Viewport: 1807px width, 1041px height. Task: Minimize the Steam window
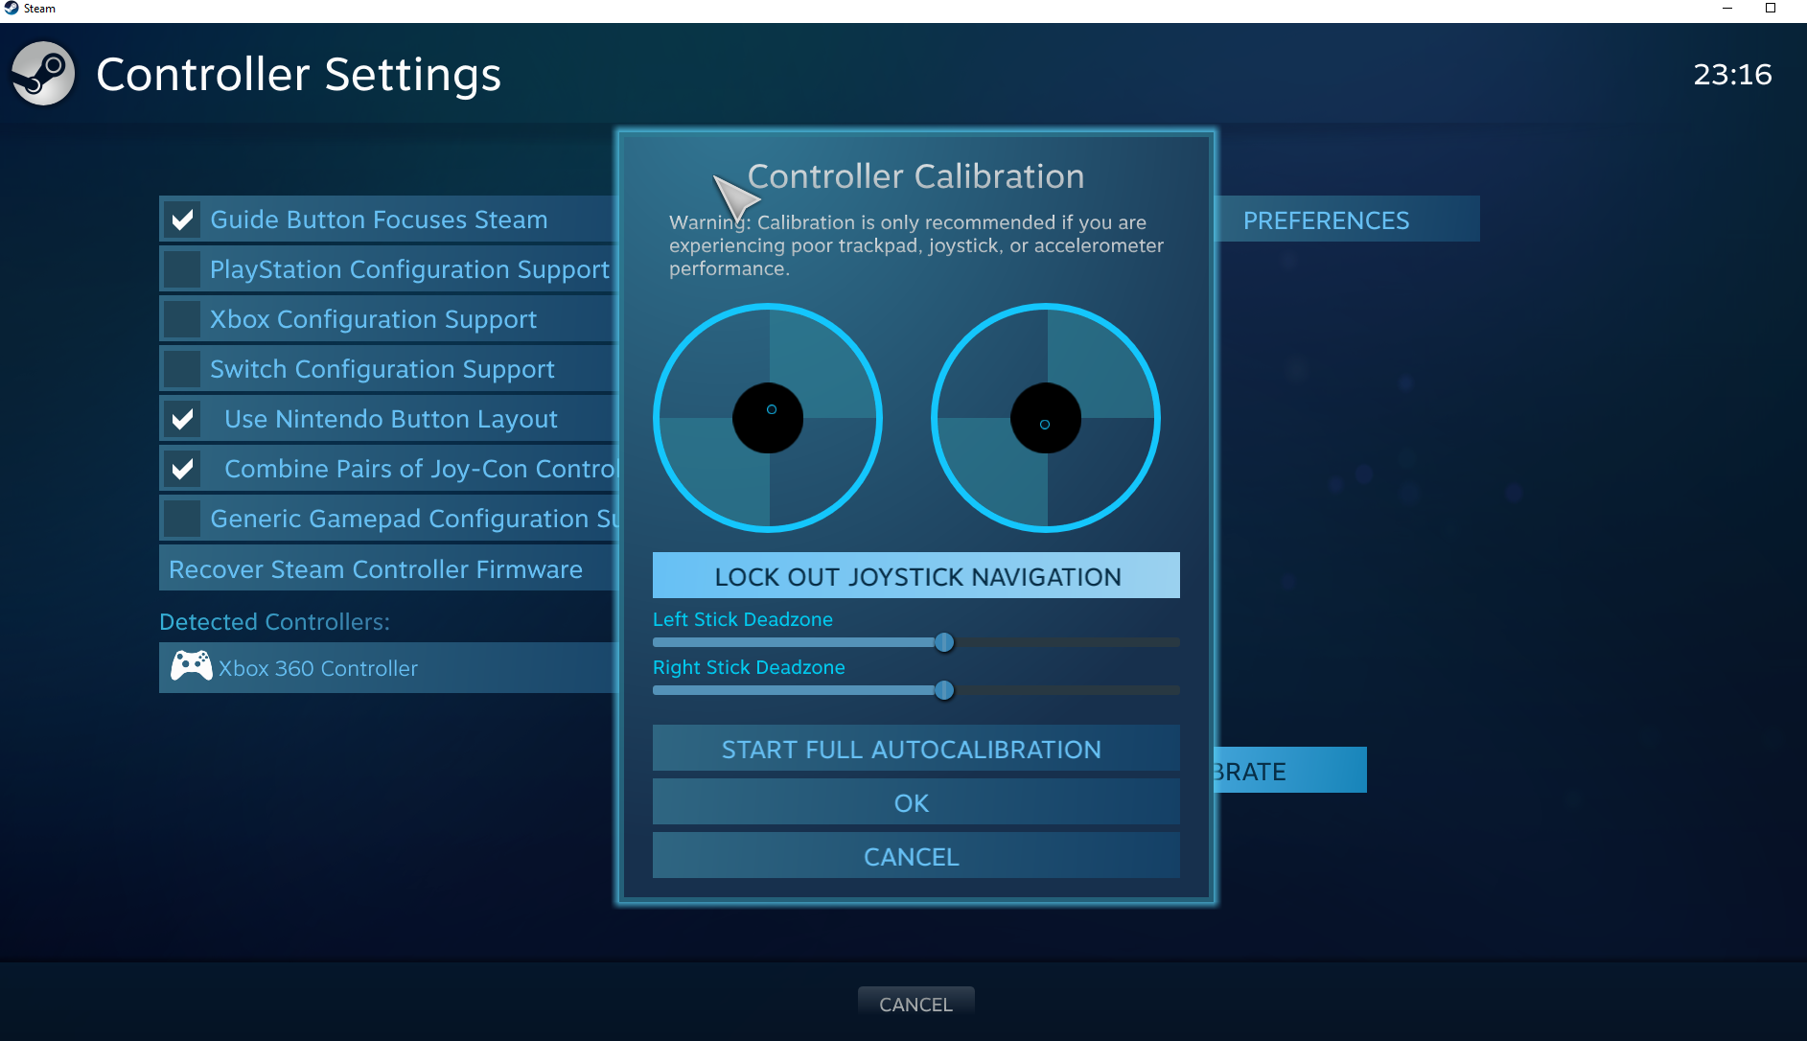(1727, 9)
